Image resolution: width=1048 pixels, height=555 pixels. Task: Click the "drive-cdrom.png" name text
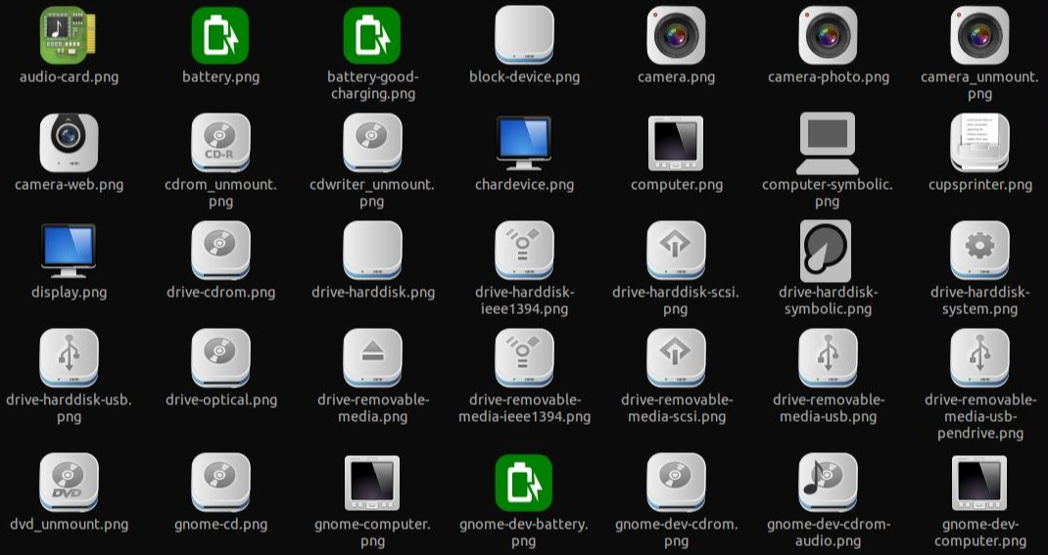(220, 292)
